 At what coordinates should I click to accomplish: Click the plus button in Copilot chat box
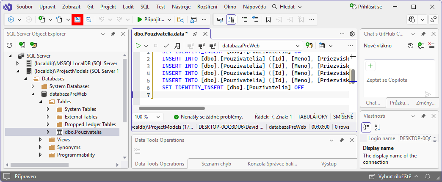click(370, 66)
